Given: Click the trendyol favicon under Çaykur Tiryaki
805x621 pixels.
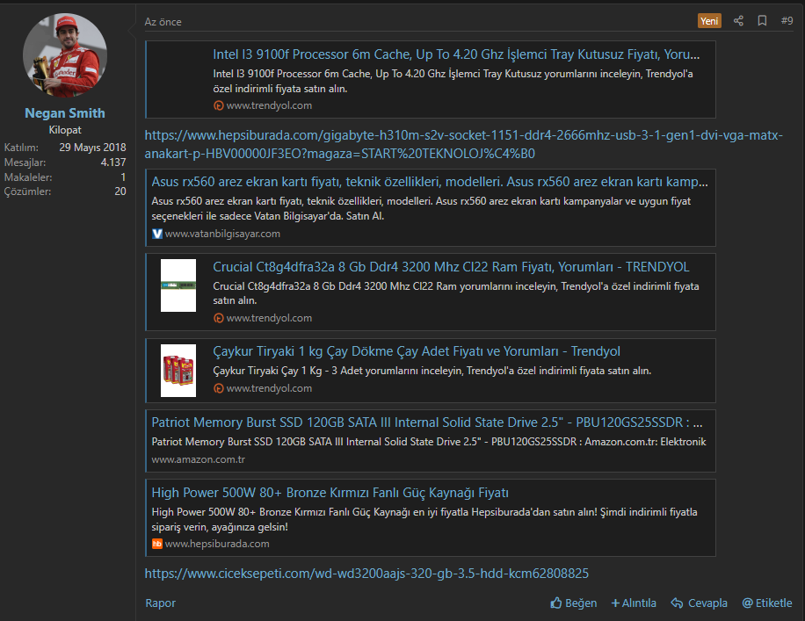Looking at the screenshot, I should [219, 388].
